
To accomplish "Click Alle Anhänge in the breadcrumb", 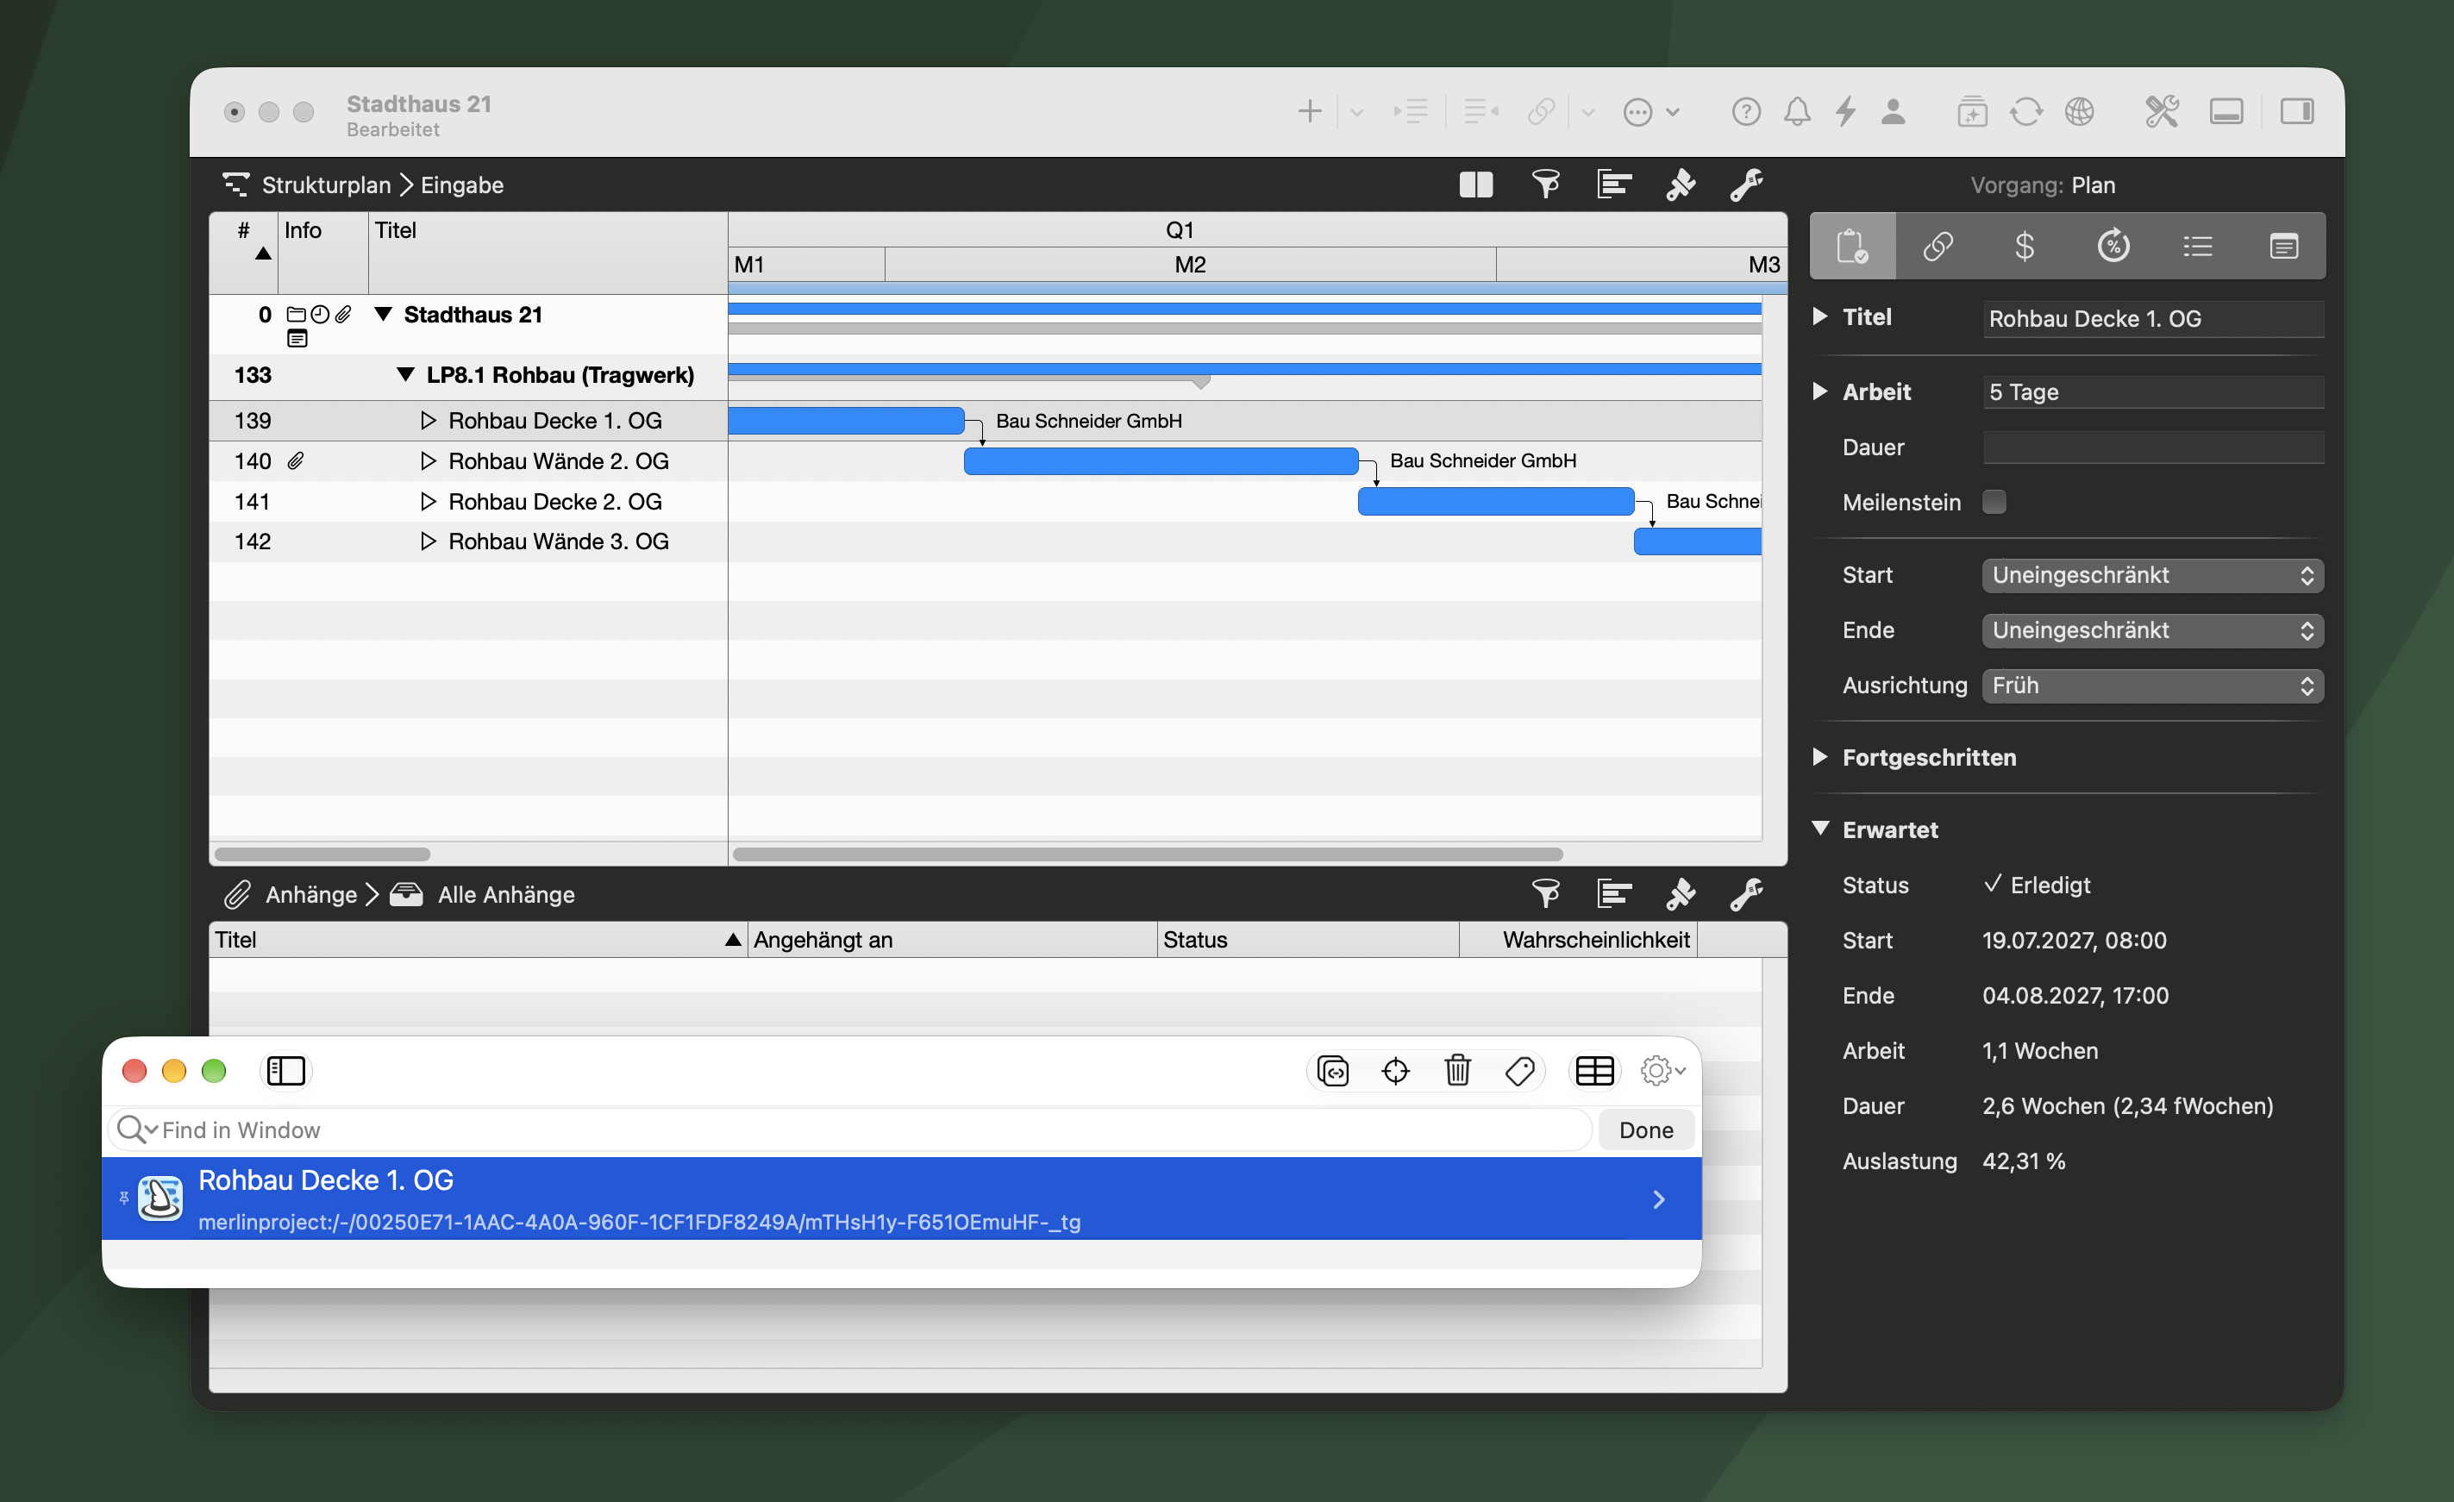I will pos(506,894).
